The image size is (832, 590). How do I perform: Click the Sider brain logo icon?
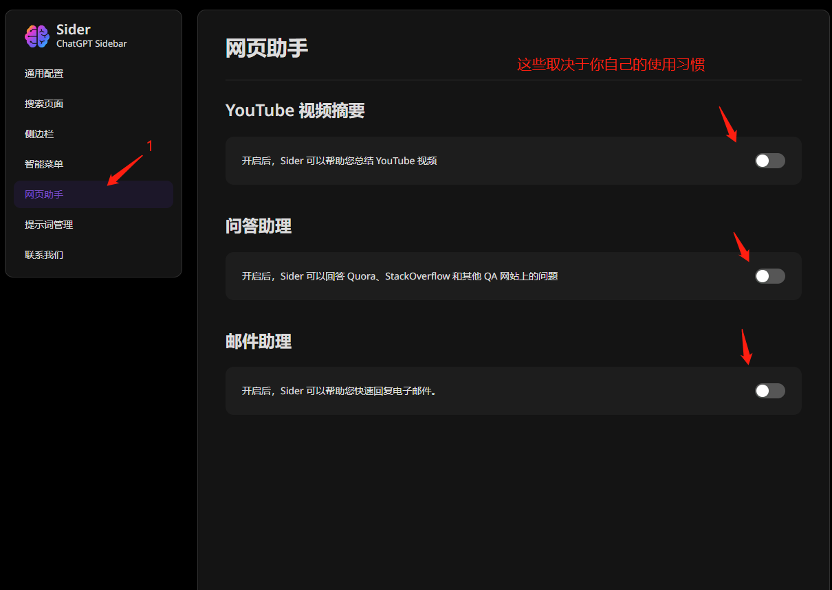coord(37,36)
